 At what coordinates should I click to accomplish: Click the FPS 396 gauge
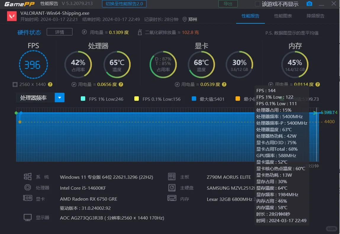pyautogui.click(x=33, y=64)
